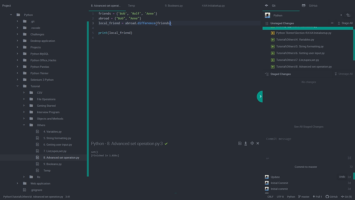Open 7. List,tupes,set.py in project tree
Image resolution: width=355 pixels, height=200 pixels.
point(55,151)
